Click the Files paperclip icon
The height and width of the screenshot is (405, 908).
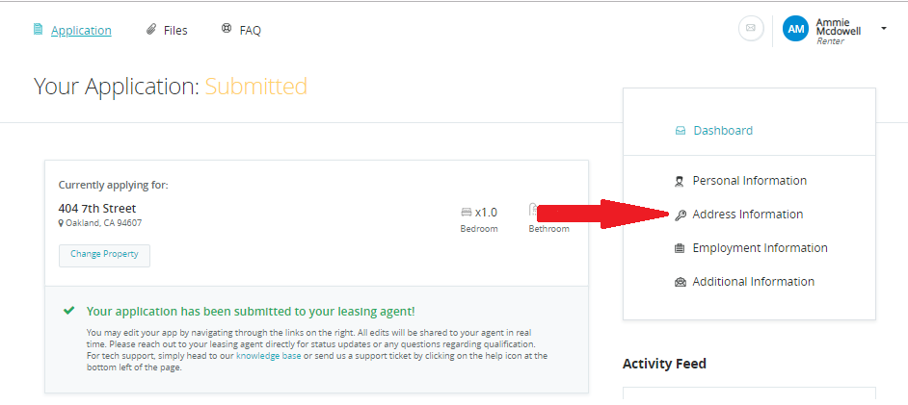tap(151, 30)
